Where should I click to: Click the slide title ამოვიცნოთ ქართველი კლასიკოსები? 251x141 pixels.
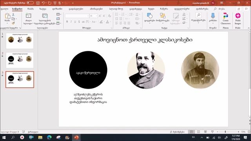pyautogui.click(x=145, y=40)
